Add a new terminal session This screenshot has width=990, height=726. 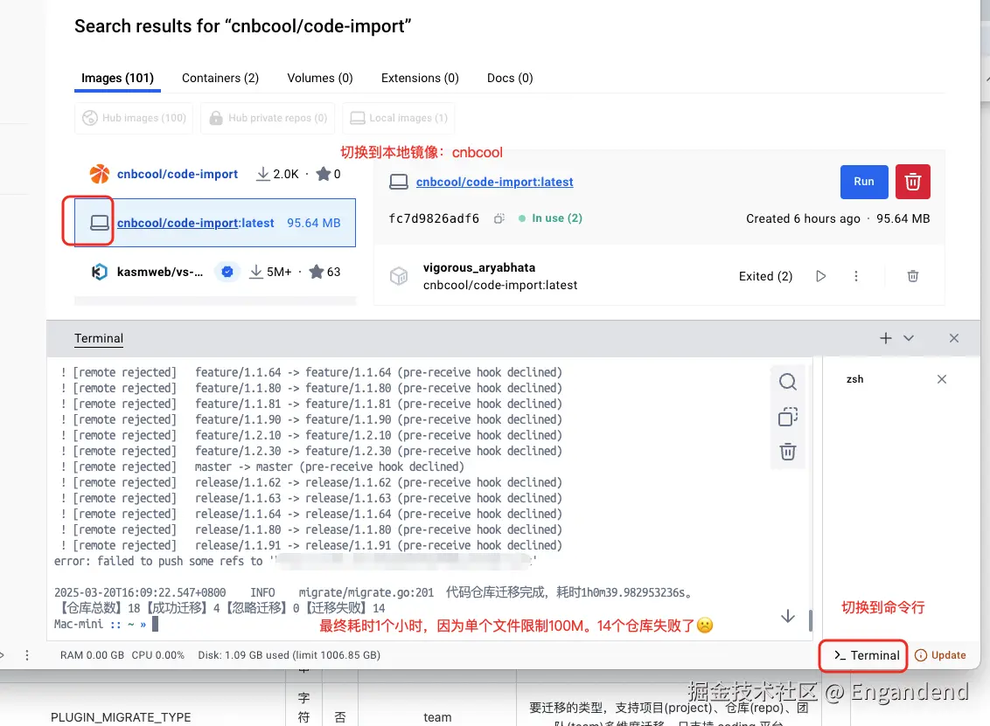click(886, 338)
